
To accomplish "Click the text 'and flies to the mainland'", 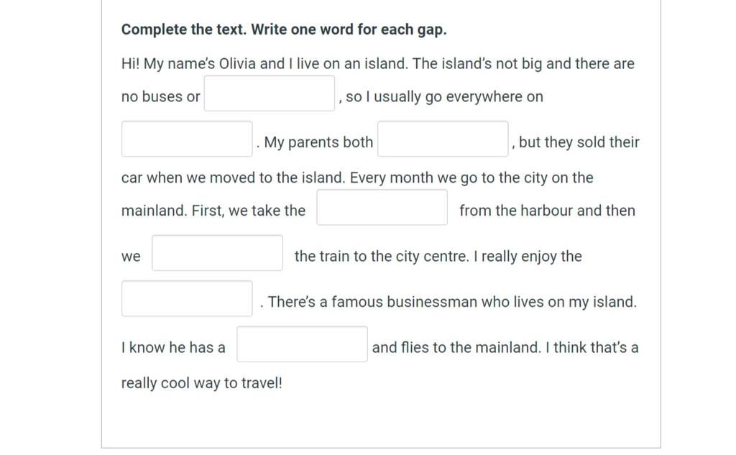I will click(456, 347).
